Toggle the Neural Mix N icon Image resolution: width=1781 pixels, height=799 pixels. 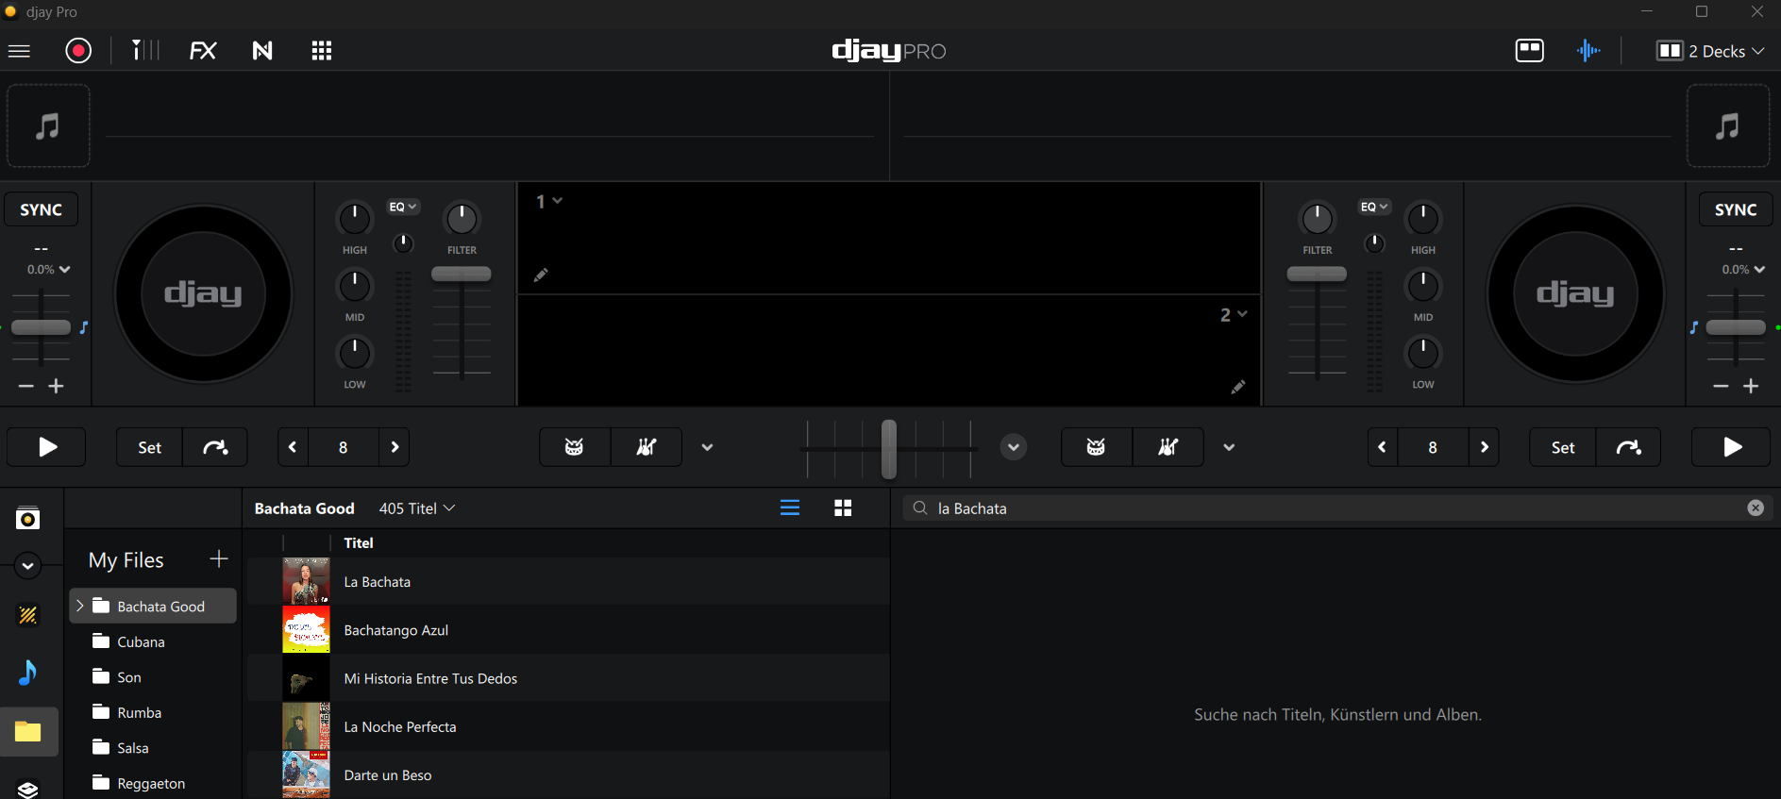point(262,51)
